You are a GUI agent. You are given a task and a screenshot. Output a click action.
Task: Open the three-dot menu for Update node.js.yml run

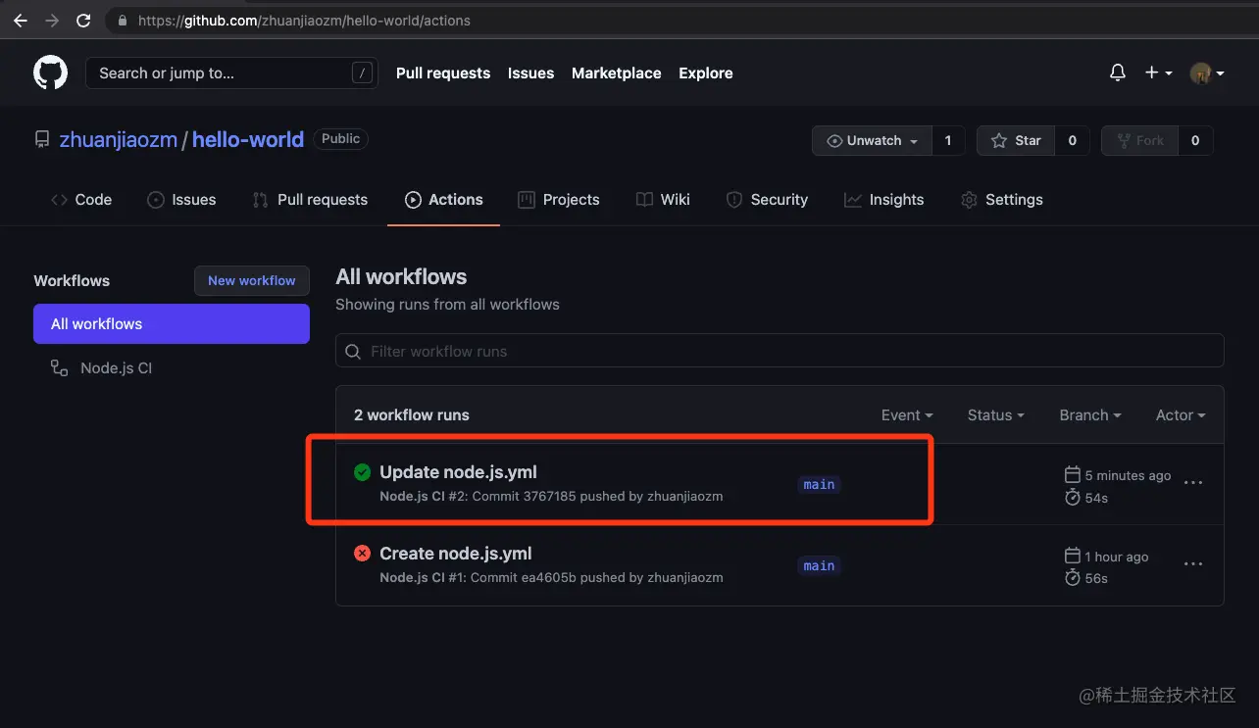pos(1193,483)
